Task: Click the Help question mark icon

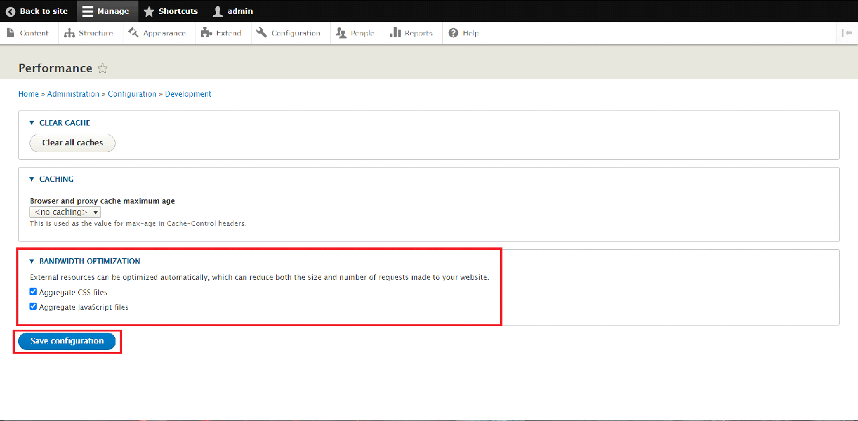Action: [x=453, y=33]
